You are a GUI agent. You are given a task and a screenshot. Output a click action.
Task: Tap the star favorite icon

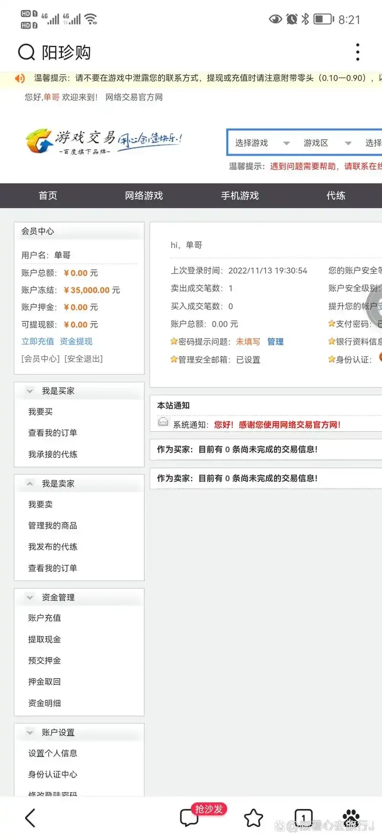[x=254, y=818]
